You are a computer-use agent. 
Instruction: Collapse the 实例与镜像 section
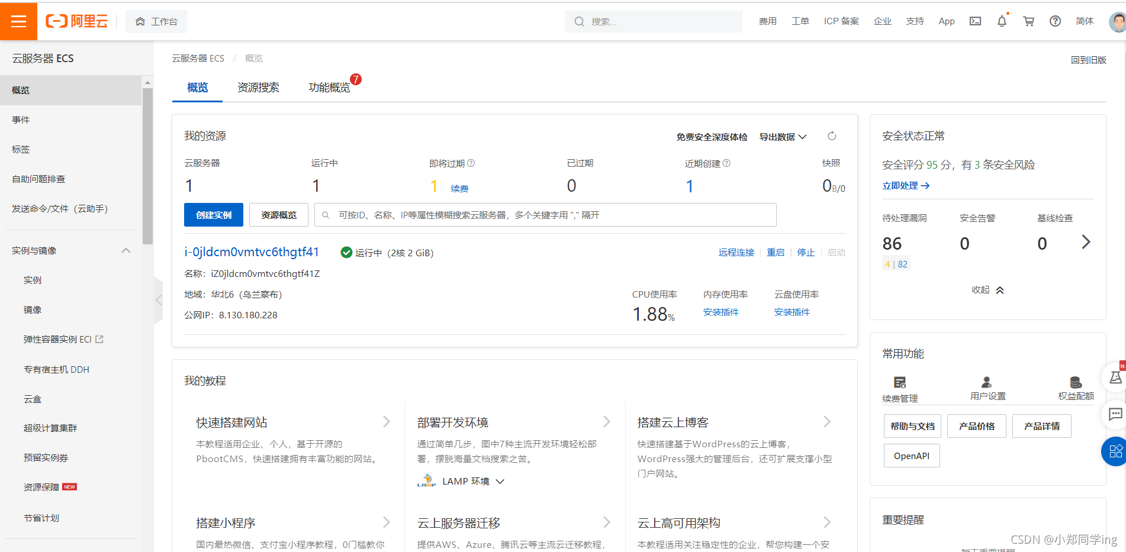(x=126, y=250)
